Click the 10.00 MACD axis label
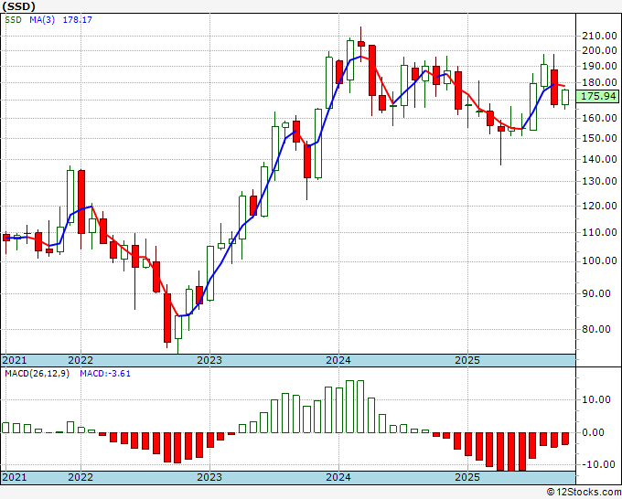 pos(596,399)
